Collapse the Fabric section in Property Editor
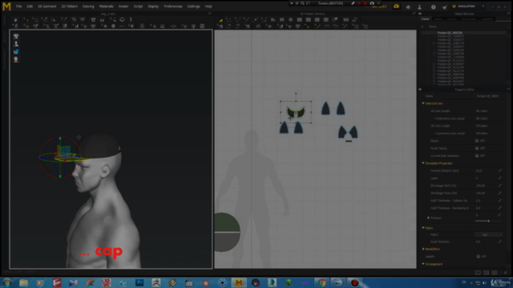The image size is (513, 288). [423, 228]
